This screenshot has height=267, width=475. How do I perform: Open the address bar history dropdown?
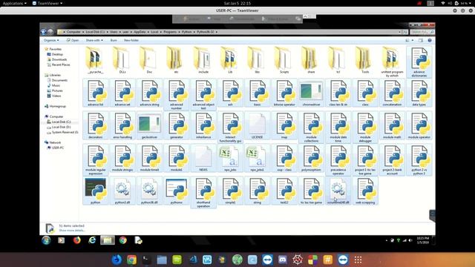coord(399,32)
